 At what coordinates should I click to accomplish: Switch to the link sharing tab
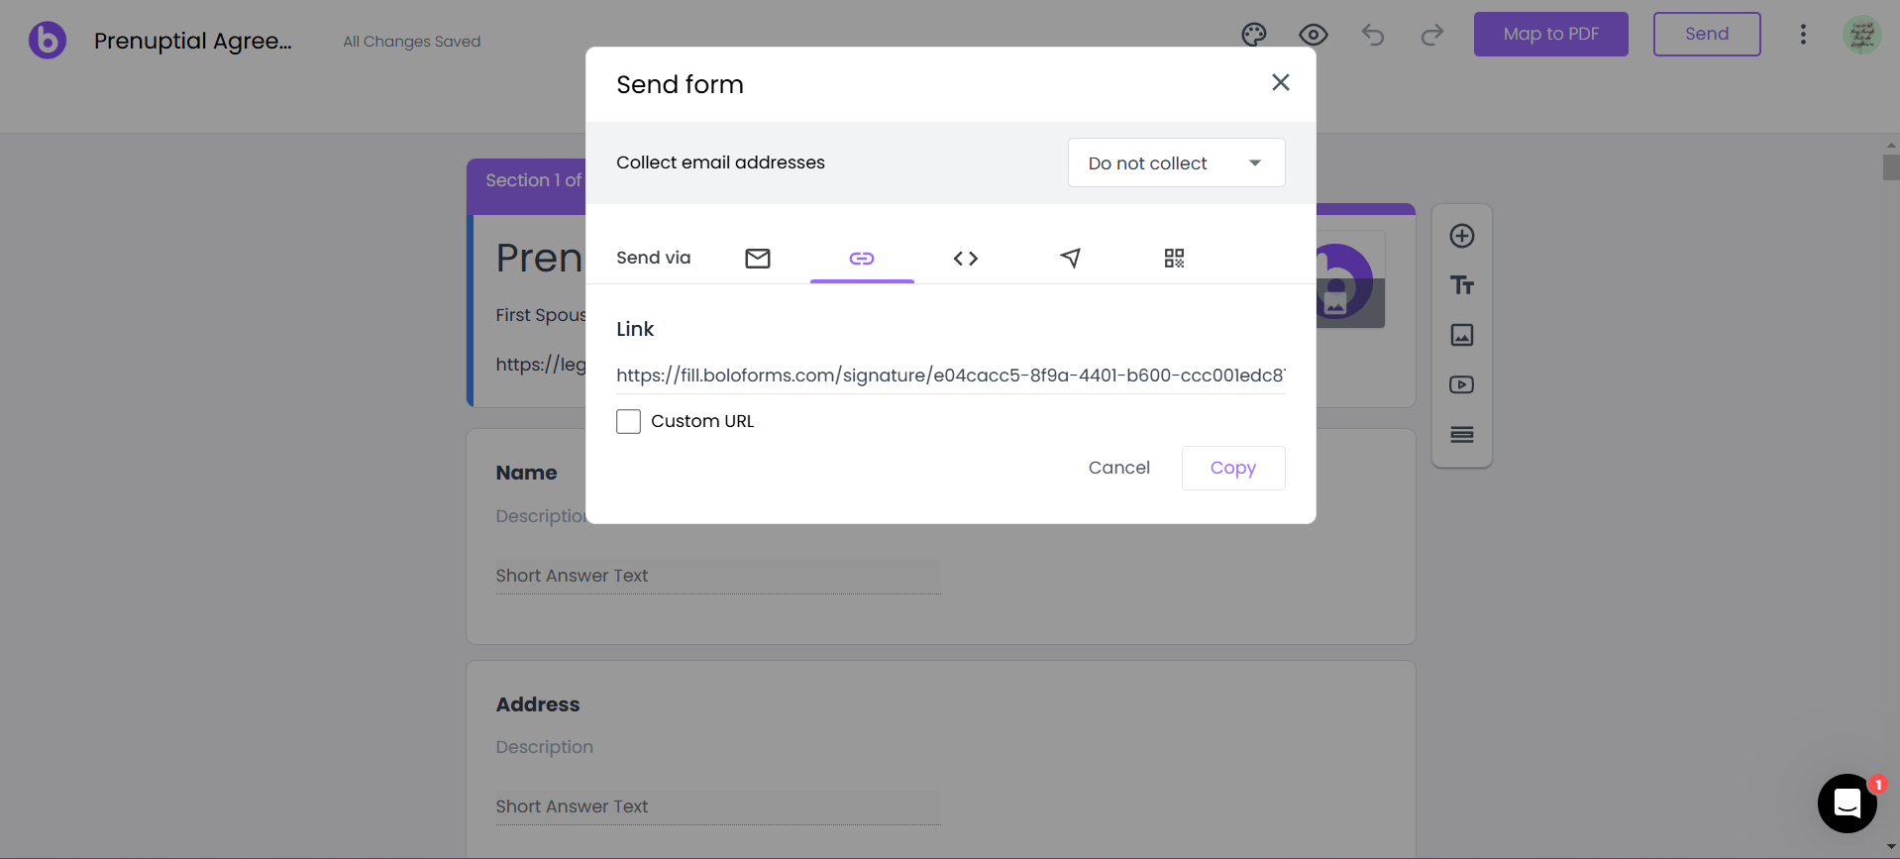click(x=862, y=258)
